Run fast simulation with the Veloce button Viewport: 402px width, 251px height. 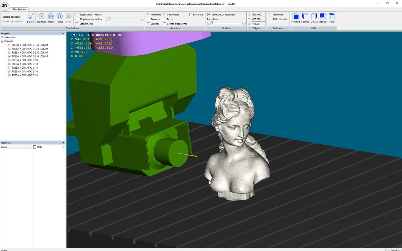[51, 16]
